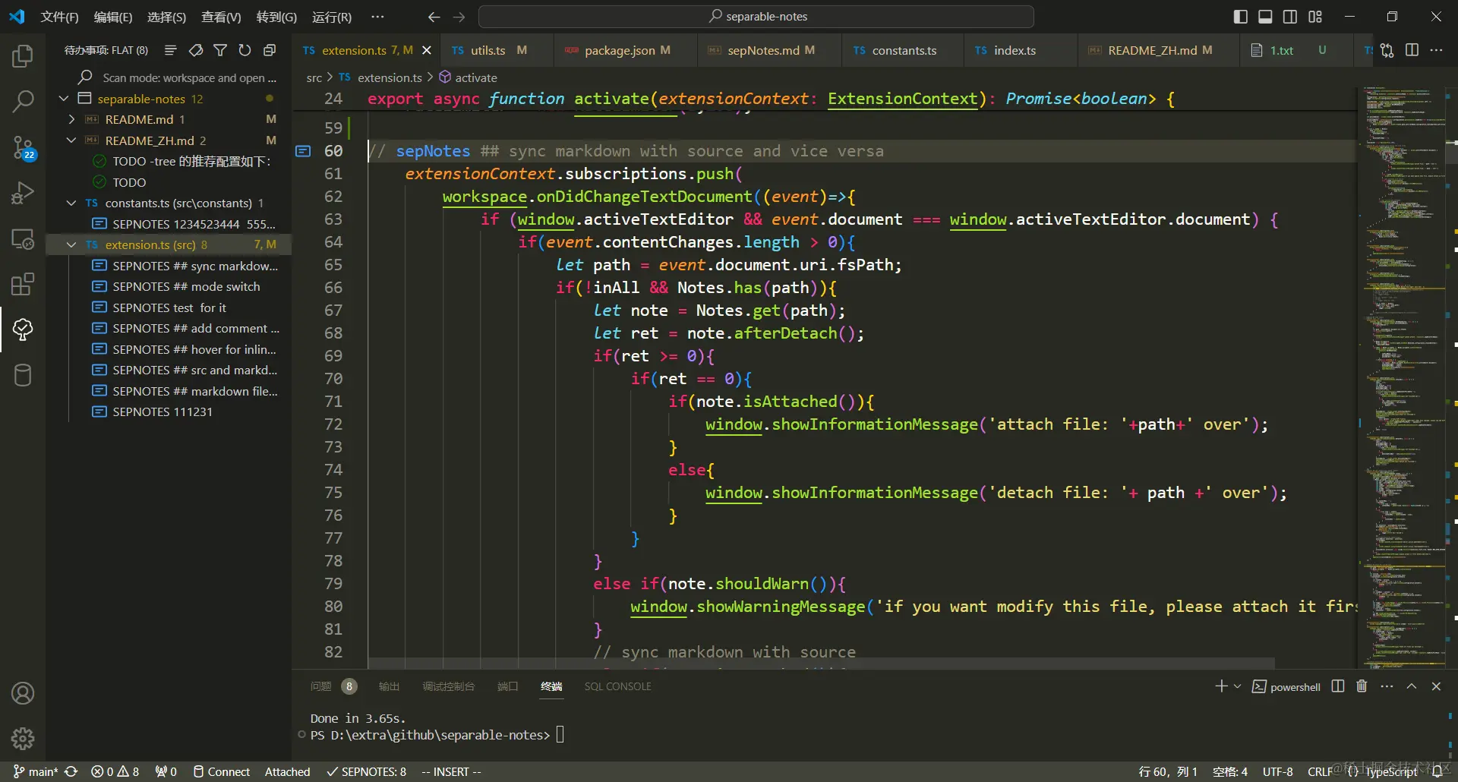Open the Remote Explorer view
The image size is (1458, 782).
[x=23, y=238]
